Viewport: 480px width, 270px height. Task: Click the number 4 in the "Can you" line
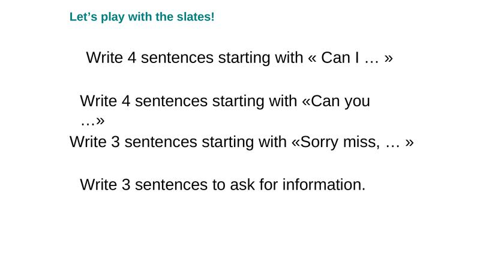point(125,101)
